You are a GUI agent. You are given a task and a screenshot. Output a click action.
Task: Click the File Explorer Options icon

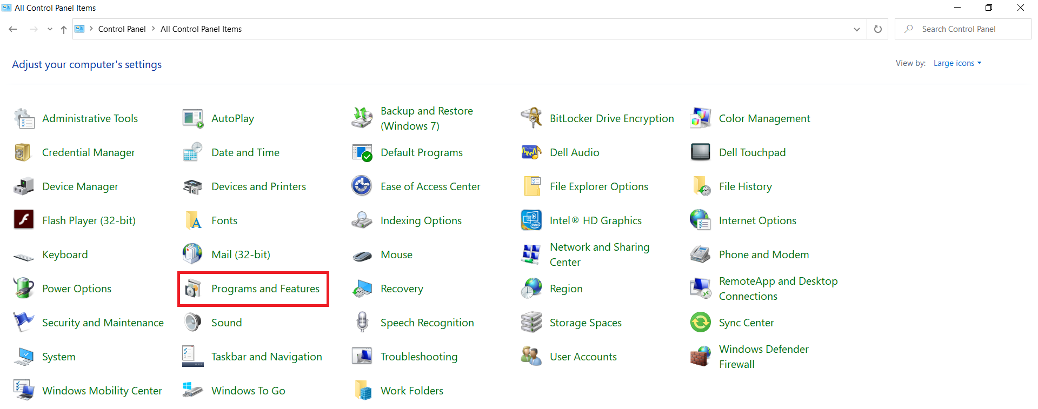point(531,186)
